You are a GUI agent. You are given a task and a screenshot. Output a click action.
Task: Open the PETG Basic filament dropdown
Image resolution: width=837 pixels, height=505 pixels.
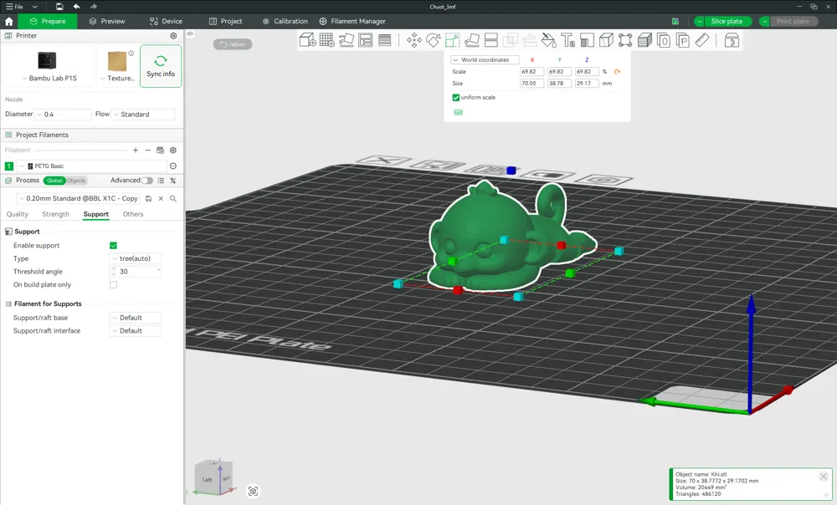click(x=91, y=166)
